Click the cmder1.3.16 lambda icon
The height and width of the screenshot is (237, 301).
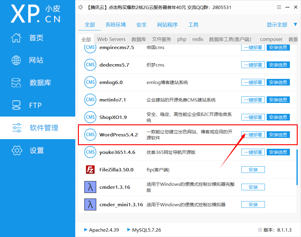tap(90, 187)
